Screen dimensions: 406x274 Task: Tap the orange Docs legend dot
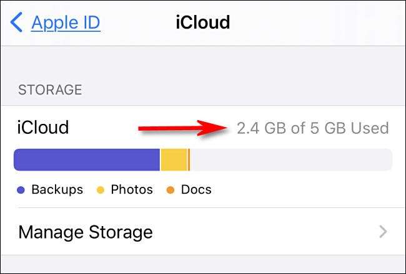coord(172,190)
